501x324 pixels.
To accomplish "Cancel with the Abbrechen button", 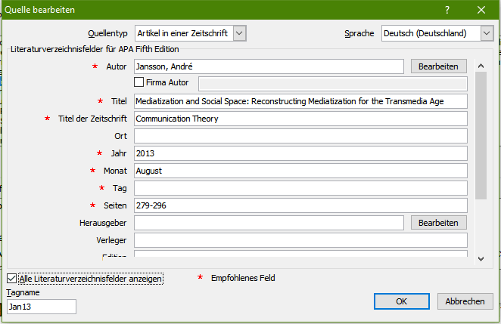I will (x=465, y=301).
